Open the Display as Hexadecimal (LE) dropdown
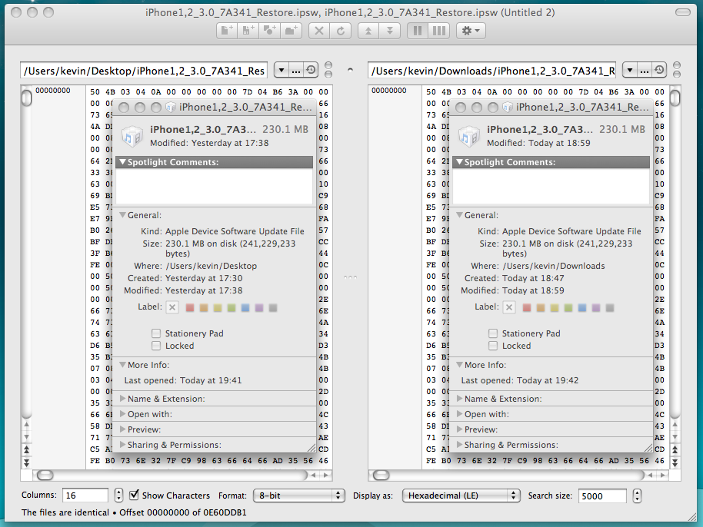703x527 pixels. click(461, 496)
